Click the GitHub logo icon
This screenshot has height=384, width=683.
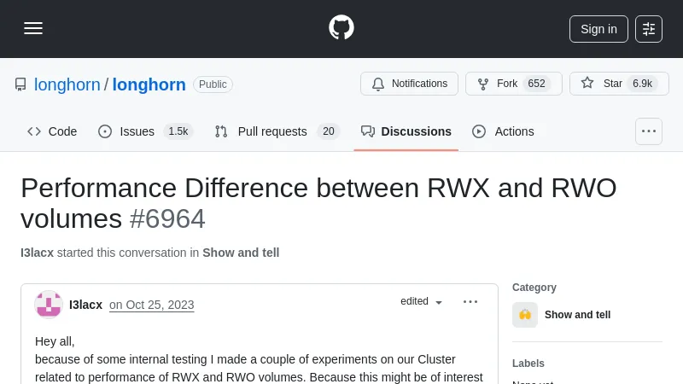[341, 27]
